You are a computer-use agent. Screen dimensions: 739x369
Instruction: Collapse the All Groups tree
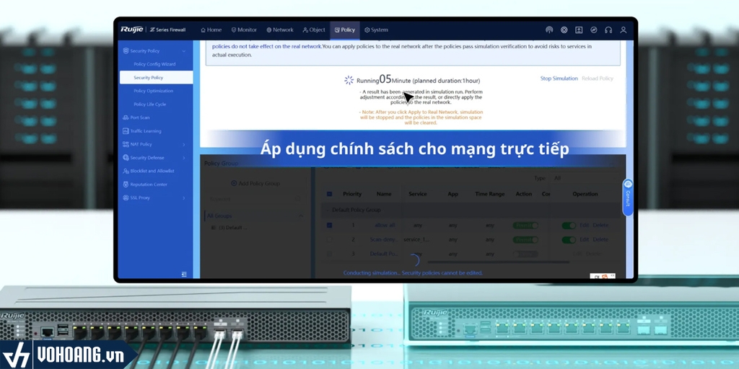(301, 216)
